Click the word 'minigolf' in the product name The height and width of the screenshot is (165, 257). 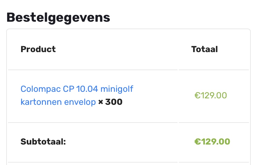coord(117,89)
